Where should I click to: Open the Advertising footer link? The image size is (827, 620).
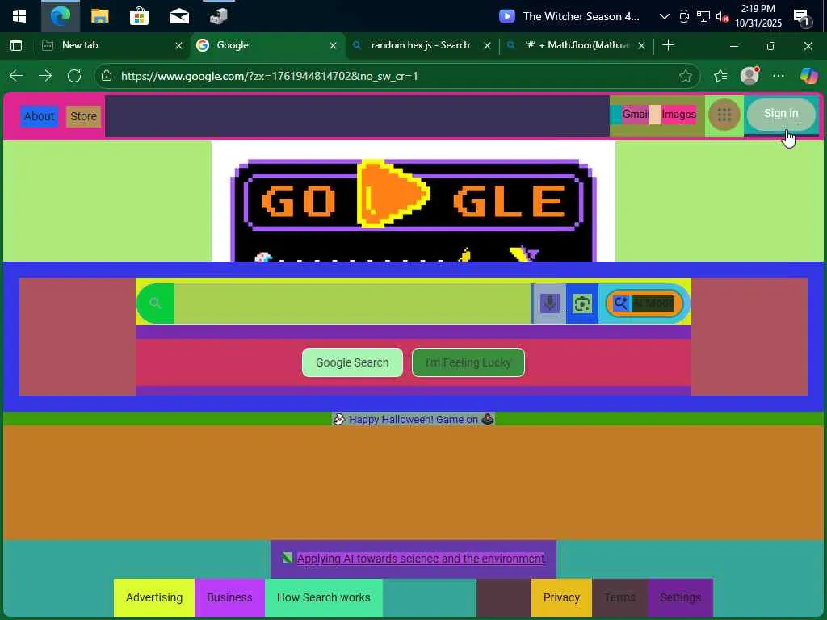[x=154, y=598]
